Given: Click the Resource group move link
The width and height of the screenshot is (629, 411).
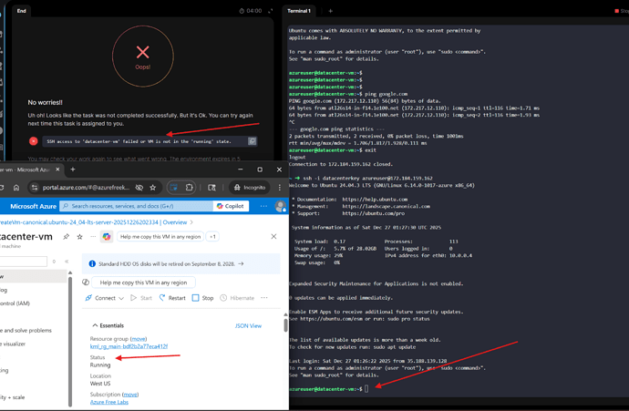Looking at the screenshot, I should pyautogui.click(x=139, y=339).
